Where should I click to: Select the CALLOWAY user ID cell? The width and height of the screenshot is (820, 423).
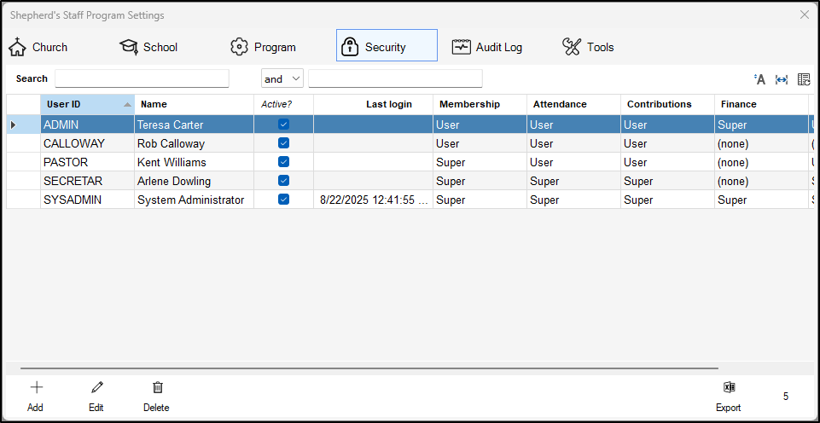click(x=87, y=143)
